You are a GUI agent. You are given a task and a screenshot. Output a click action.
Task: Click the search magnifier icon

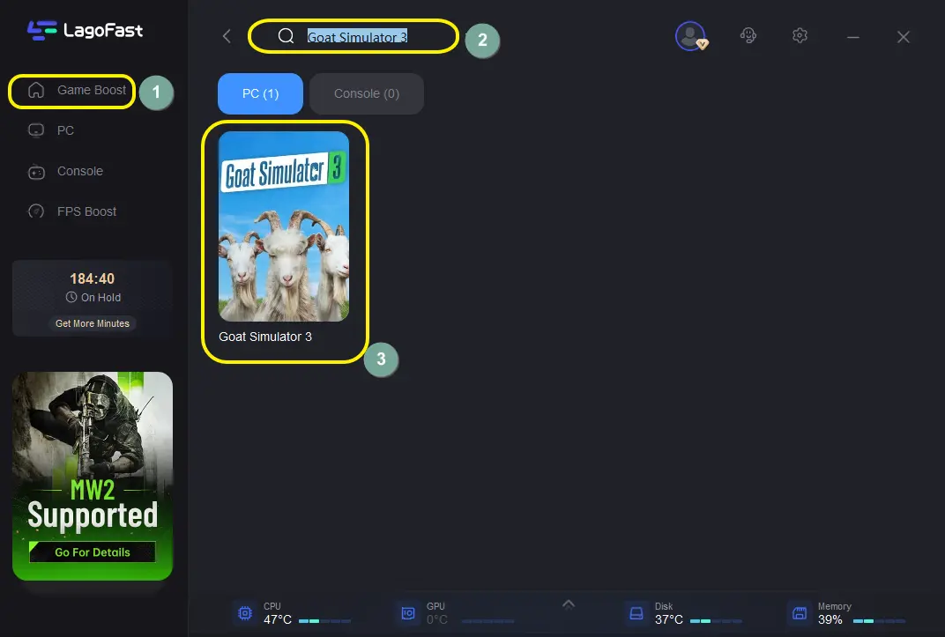tap(286, 36)
